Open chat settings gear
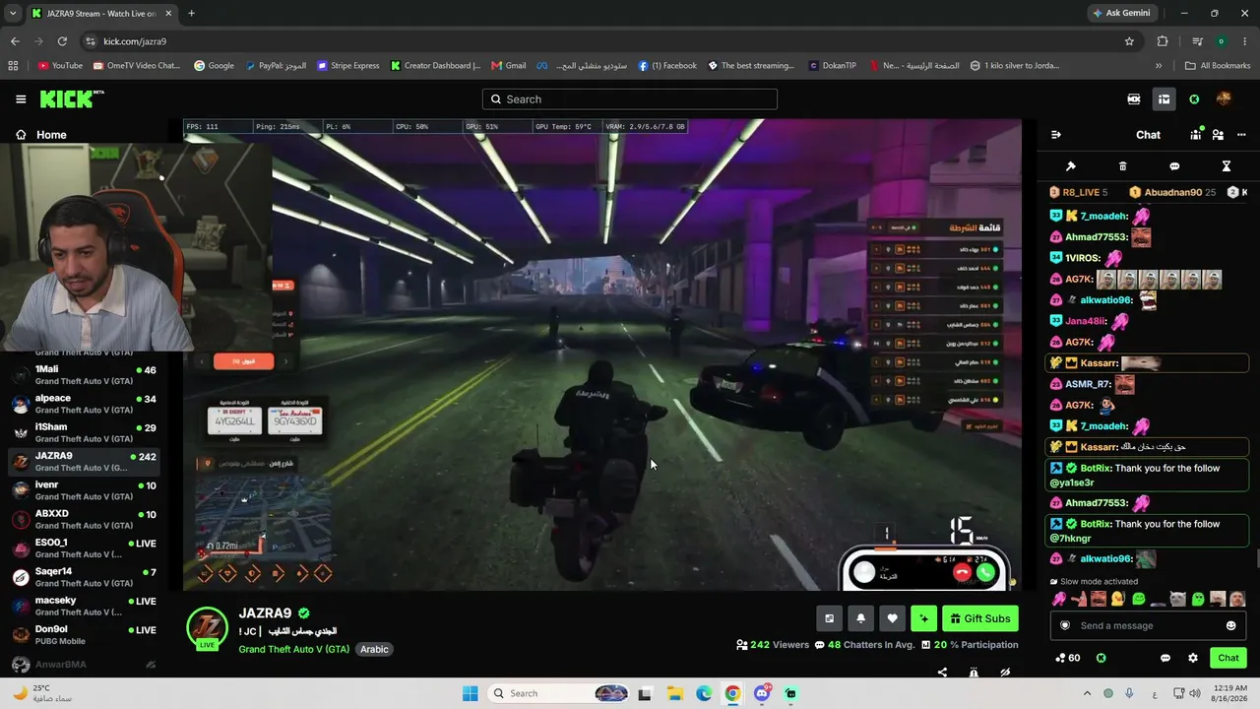This screenshot has height=709, width=1260. 1193,658
